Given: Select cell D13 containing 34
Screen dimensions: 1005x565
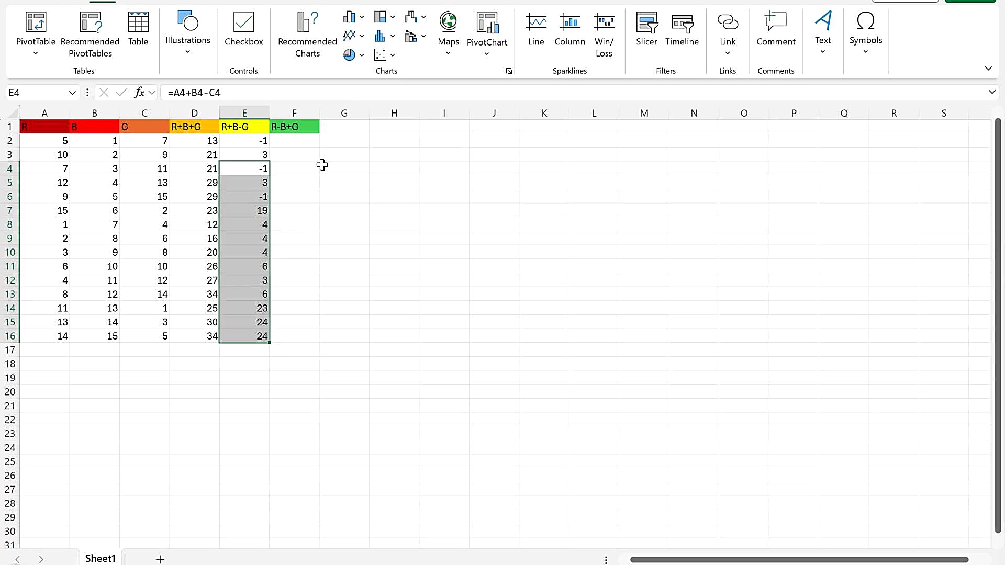Looking at the screenshot, I should (x=194, y=294).
